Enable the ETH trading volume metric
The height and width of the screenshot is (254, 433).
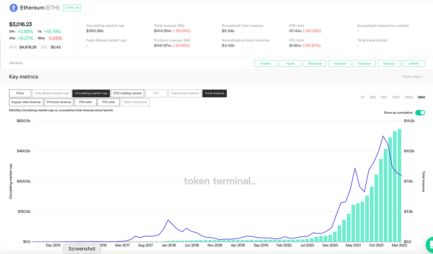coord(128,93)
